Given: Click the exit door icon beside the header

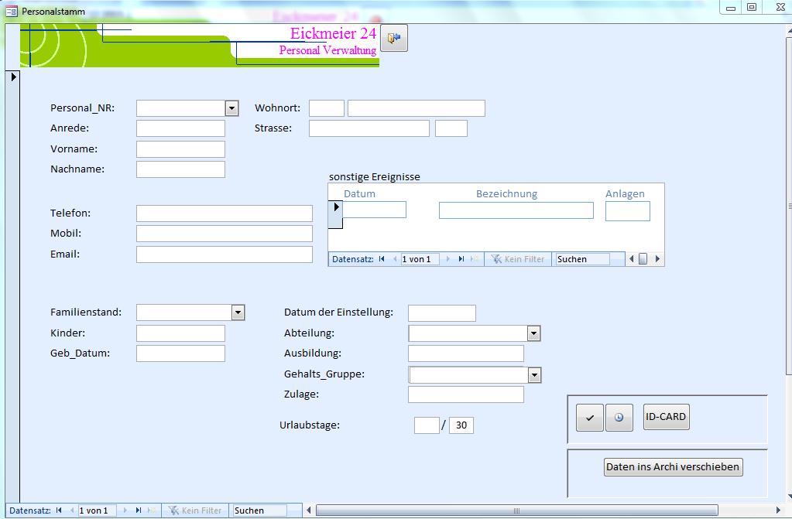Looking at the screenshot, I should click(x=393, y=38).
